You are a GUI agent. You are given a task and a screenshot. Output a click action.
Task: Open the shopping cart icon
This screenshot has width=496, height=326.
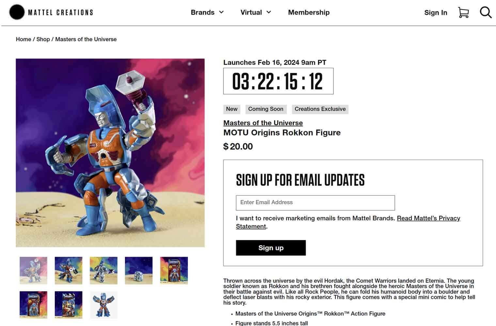[463, 13]
